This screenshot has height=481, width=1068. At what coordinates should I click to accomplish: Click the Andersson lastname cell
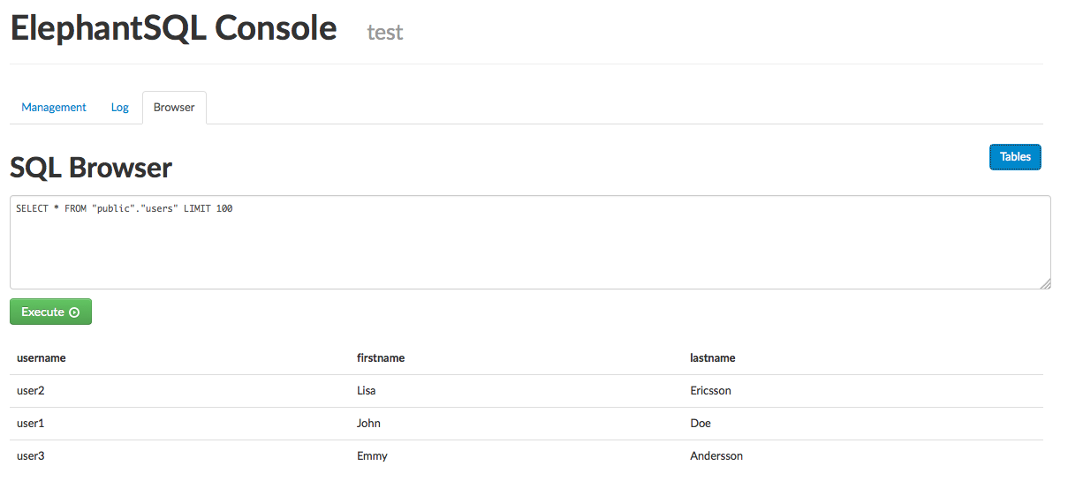tap(716, 456)
